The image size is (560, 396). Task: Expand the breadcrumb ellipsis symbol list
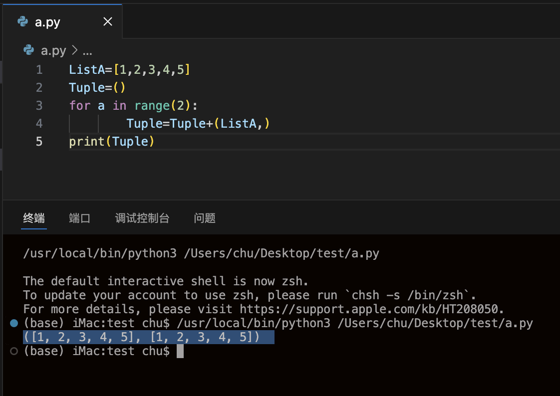click(x=87, y=51)
